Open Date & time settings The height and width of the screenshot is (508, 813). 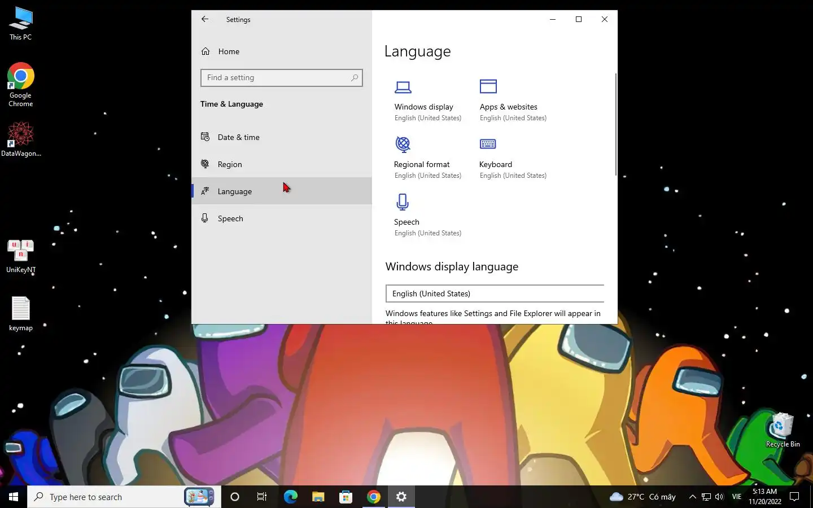click(x=281, y=137)
